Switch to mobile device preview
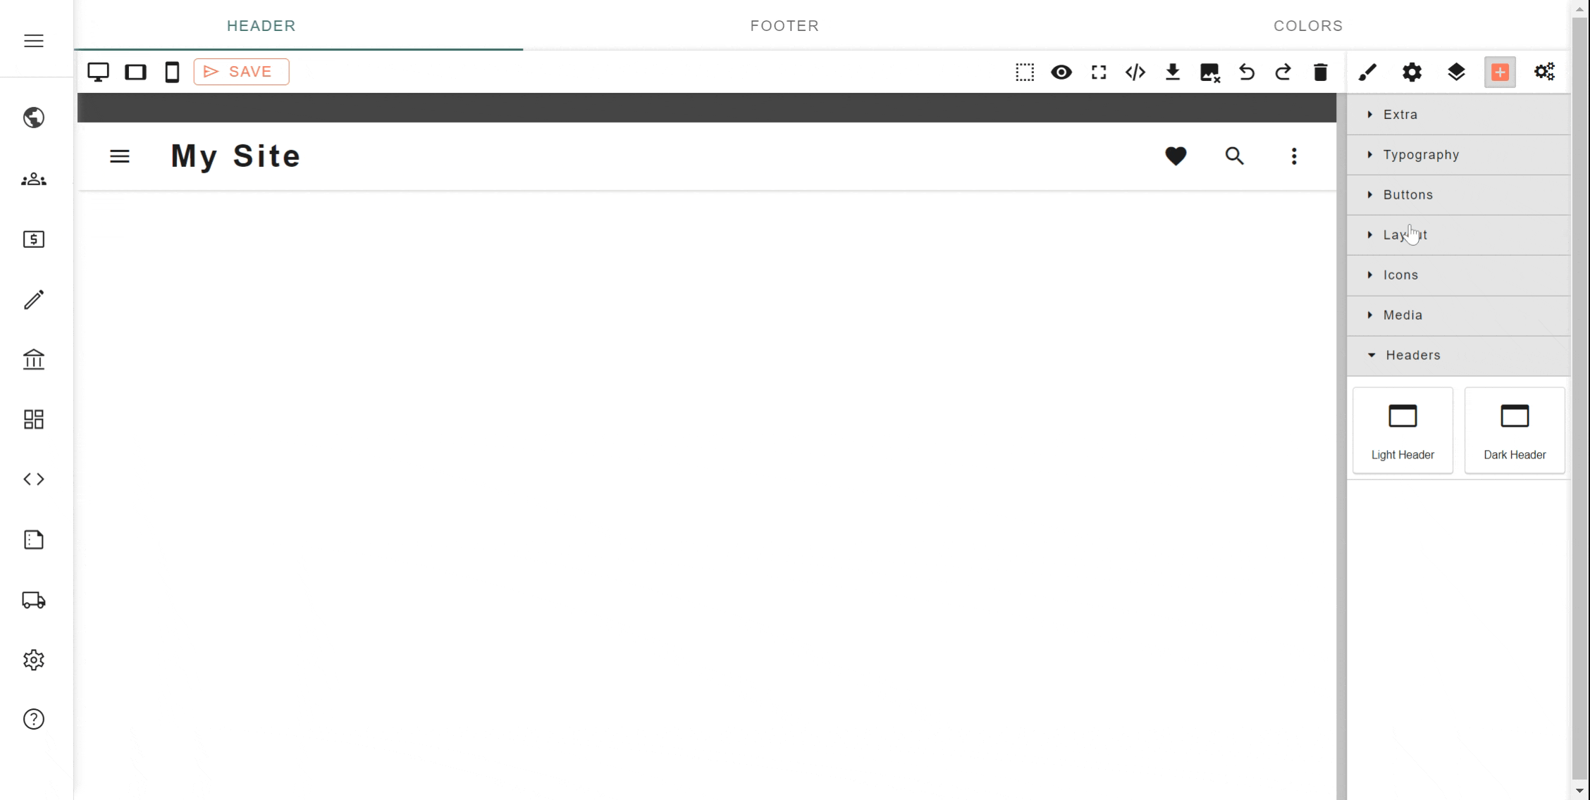 pos(172,72)
